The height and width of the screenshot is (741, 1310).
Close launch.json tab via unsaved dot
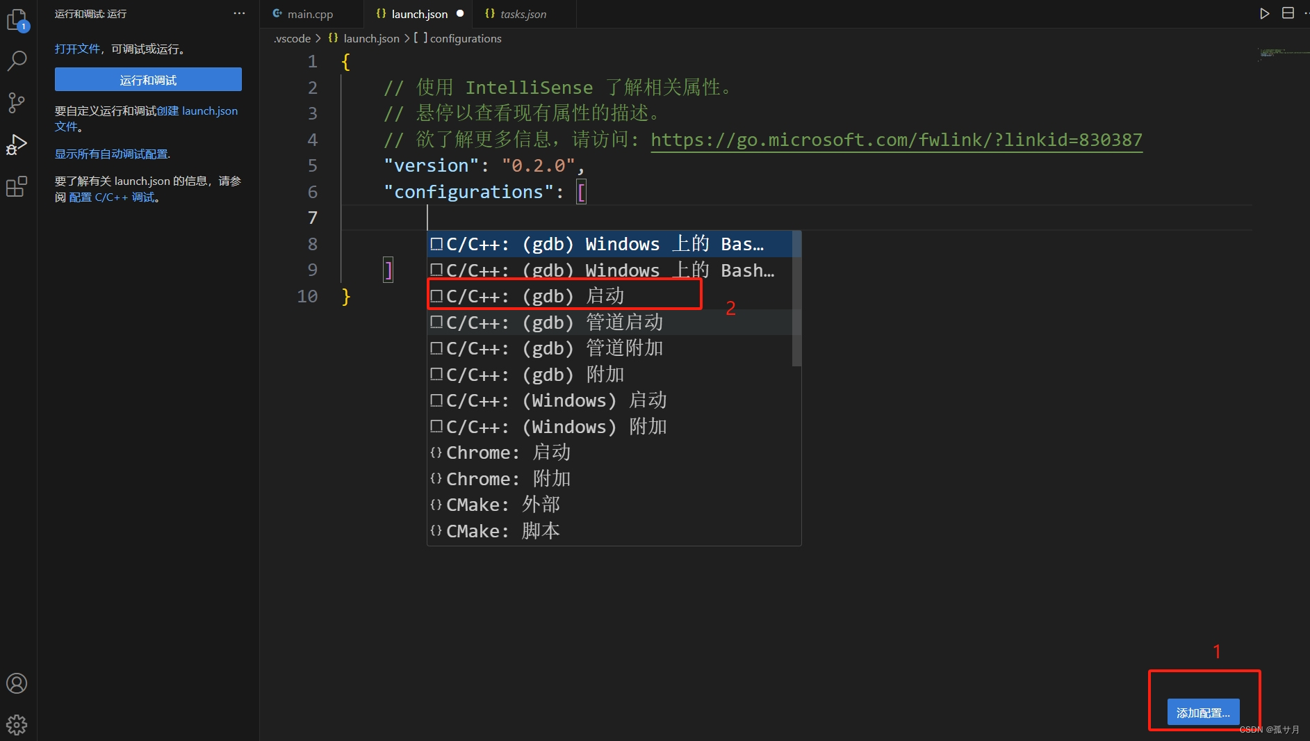coord(460,13)
